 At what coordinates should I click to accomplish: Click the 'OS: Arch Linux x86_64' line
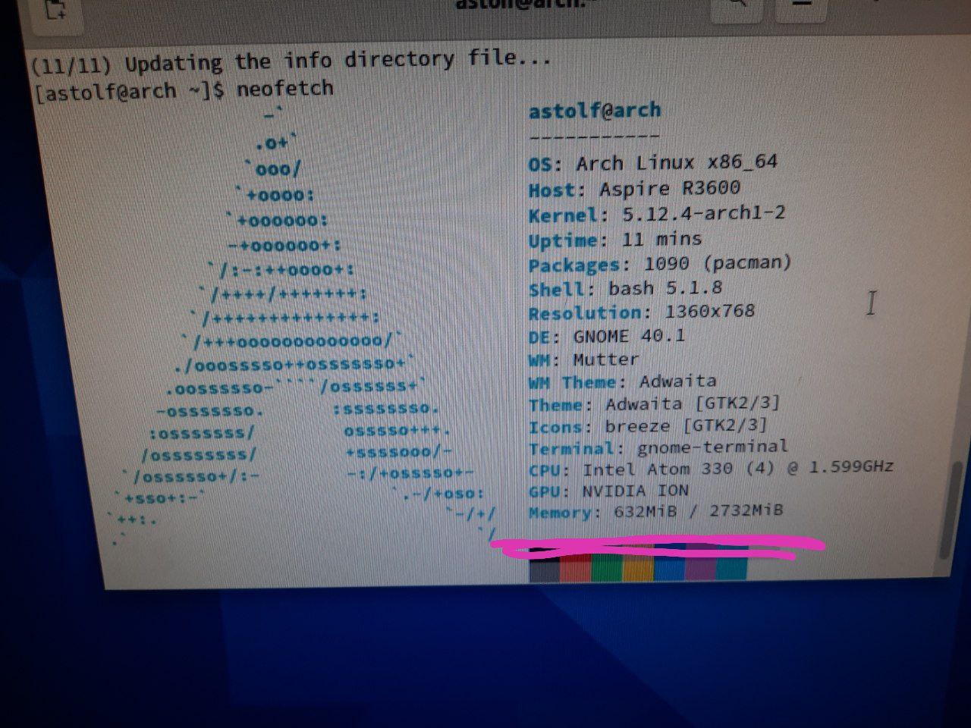pos(653,163)
